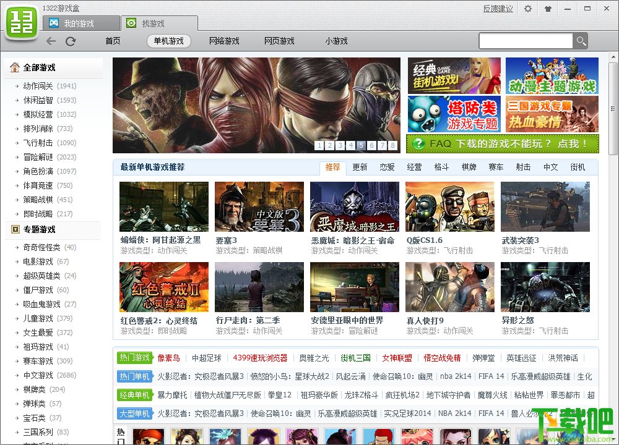Open the 愤怒的小鸟:星球大战2 link

coord(289,376)
